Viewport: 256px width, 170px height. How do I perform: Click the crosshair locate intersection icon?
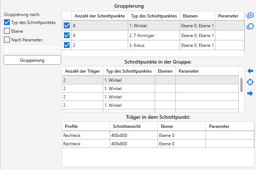[x=250, y=82]
